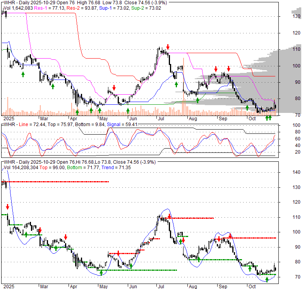The height and width of the screenshot is (289, 302).
Task: Click the Line = 72.44 oscillator label
Action: coord(32,125)
